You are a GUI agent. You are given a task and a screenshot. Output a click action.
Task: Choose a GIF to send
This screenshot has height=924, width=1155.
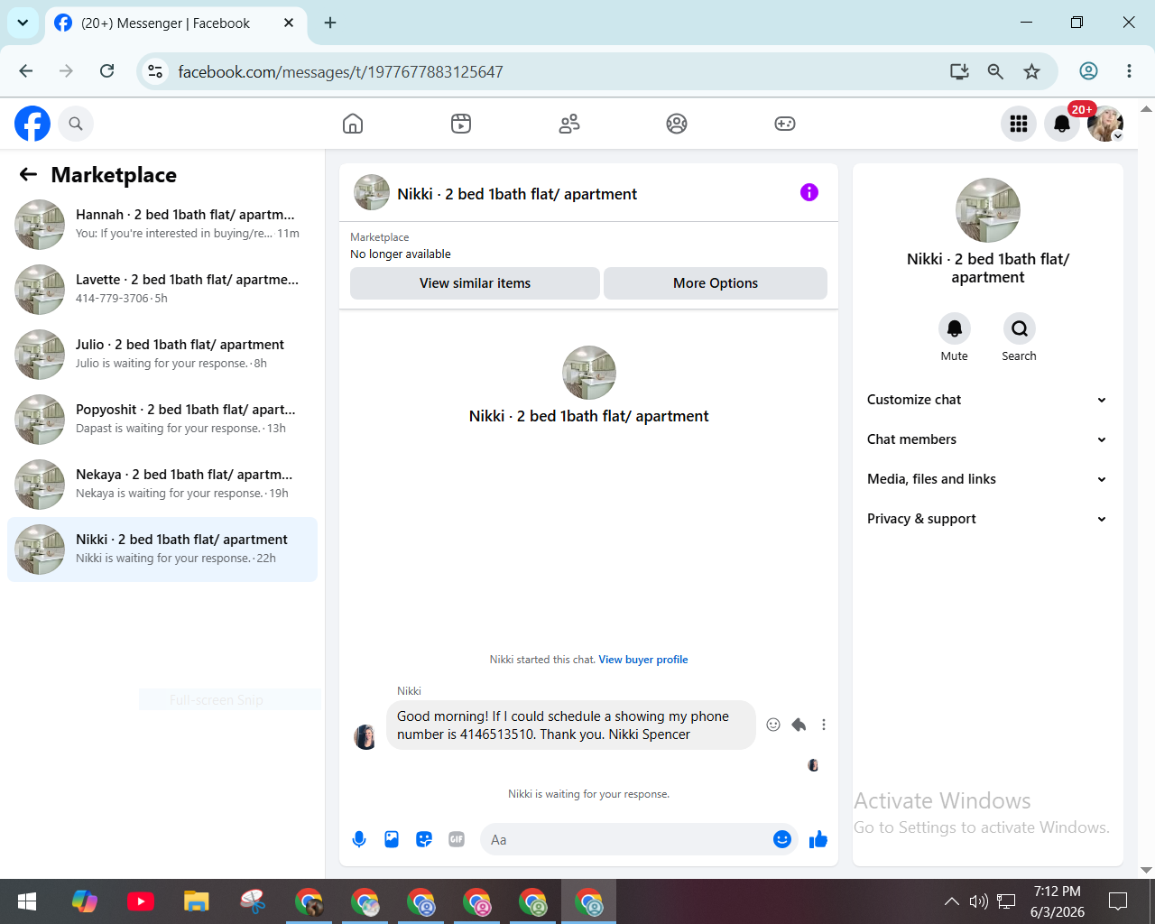click(457, 839)
